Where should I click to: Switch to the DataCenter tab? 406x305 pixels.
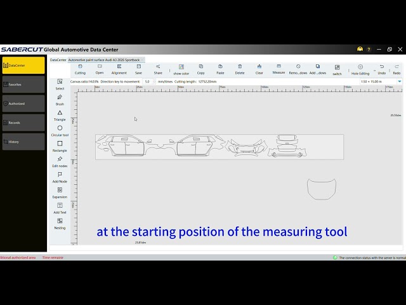click(x=58, y=60)
